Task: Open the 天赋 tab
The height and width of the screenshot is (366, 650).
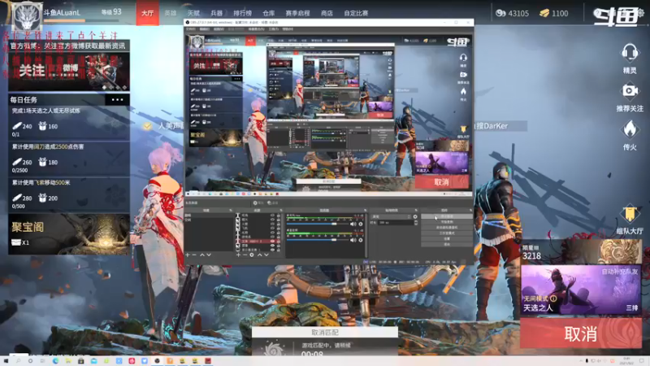Action: point(193,13)
